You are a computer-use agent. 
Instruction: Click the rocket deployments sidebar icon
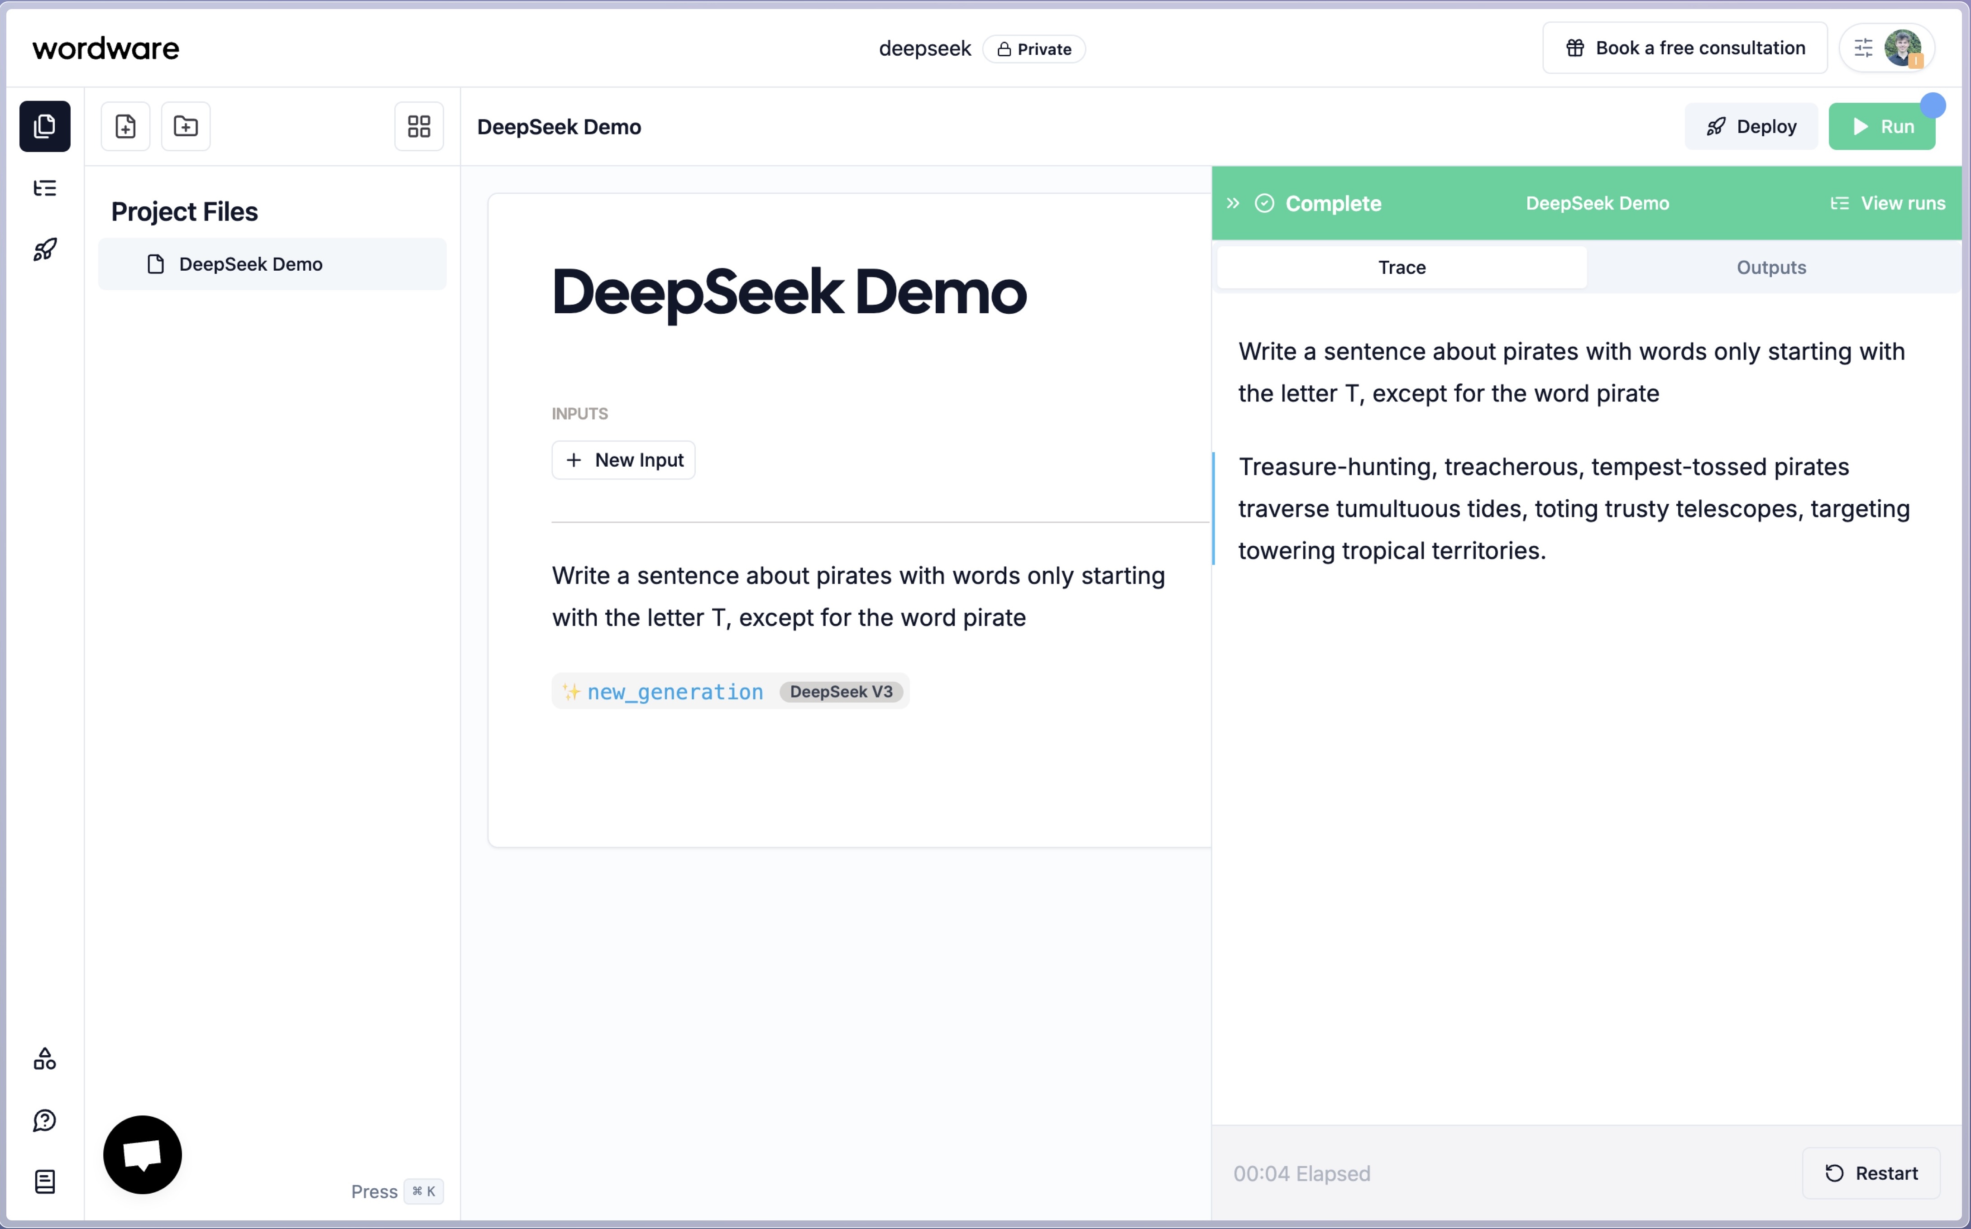[x=45, y=249]
